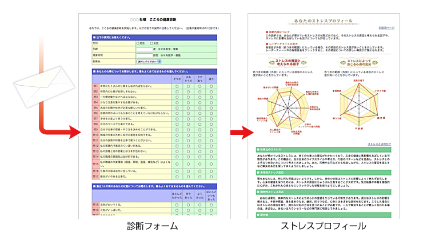Open the 勤務地 workplace dropdown
Image resolution: width=423 pixels, height=240 pixels.
tap(149, 62)
